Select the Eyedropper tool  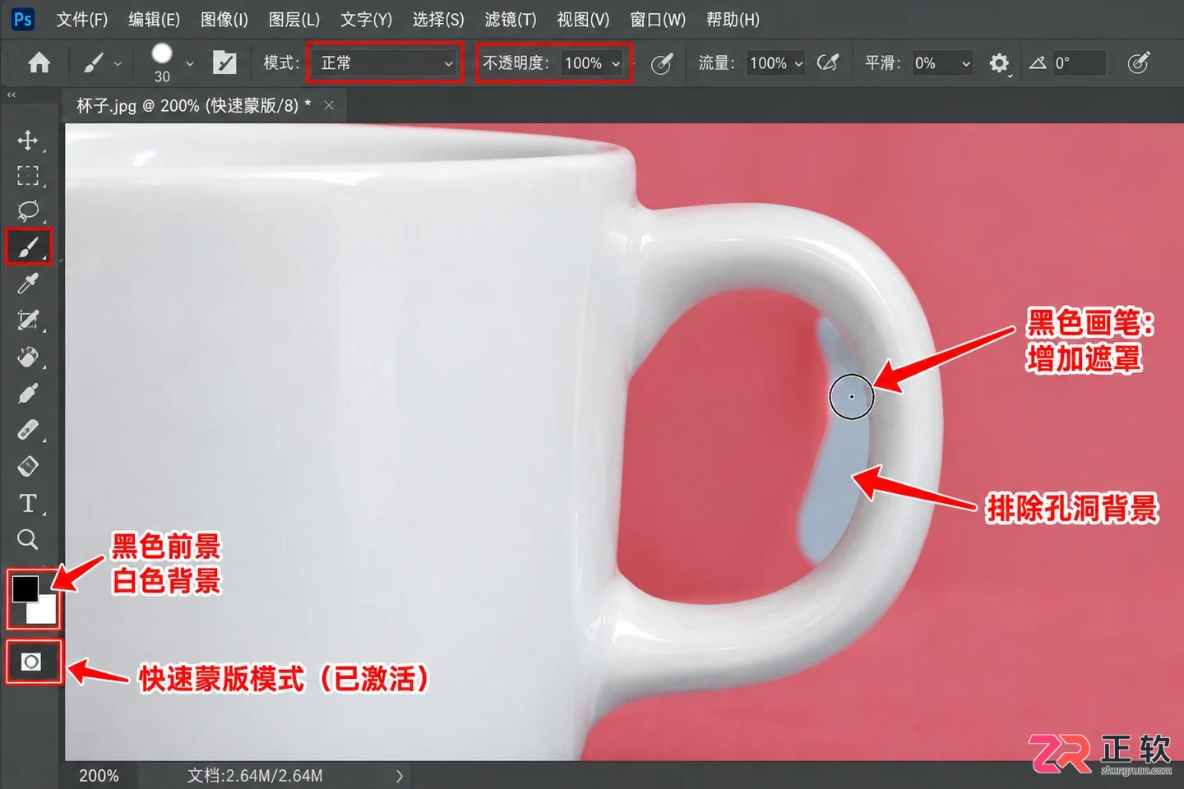pos(28,284)
